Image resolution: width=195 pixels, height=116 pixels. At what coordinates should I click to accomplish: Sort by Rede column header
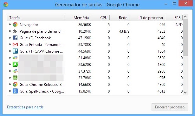pos(120,18)
